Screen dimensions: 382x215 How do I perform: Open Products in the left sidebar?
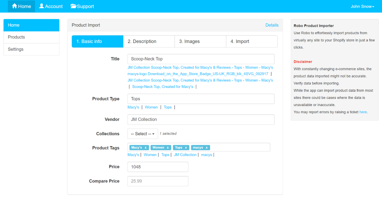coord(31,37)
